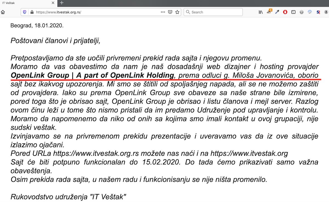Open the extension with orange badge 3
The width and height of the screenshot is (329, 202).
pyautogui.click(x=269, y=11)
